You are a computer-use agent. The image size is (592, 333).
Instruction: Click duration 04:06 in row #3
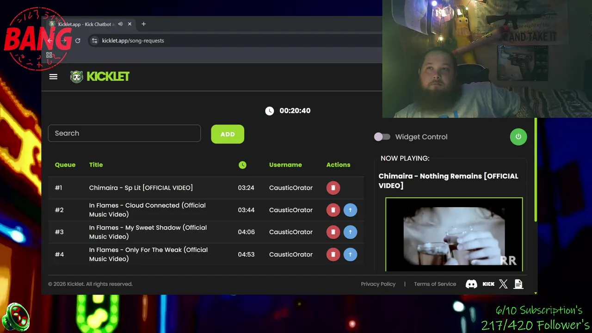[246, 232]
